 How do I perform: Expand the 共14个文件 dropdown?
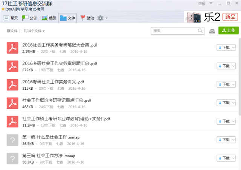point(34,31)
